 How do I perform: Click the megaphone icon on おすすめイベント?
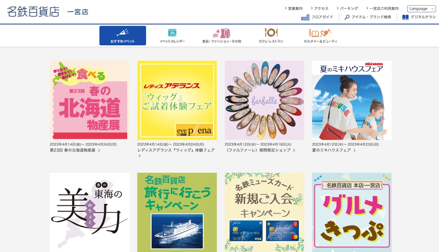tap(123, 32)
